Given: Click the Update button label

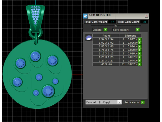Looking at the screenshot, I should [98, 30].
